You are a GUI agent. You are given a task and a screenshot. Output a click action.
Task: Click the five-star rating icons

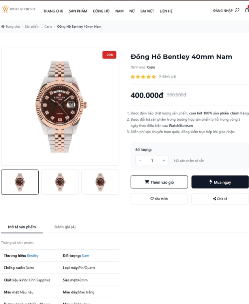coord(143,77)
